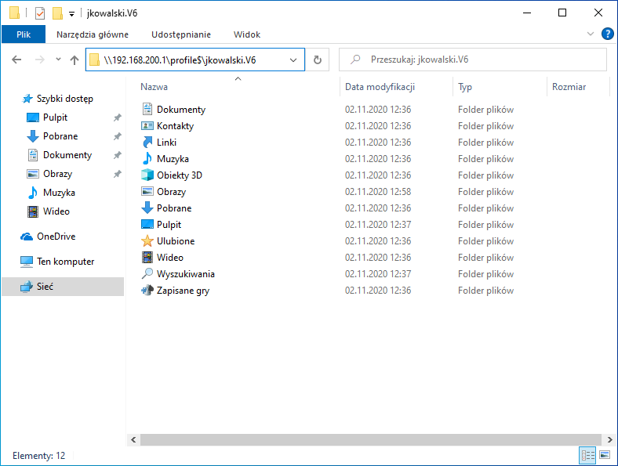Open Pulpit under quick access

pyautogui.click(x=47, y=117)
